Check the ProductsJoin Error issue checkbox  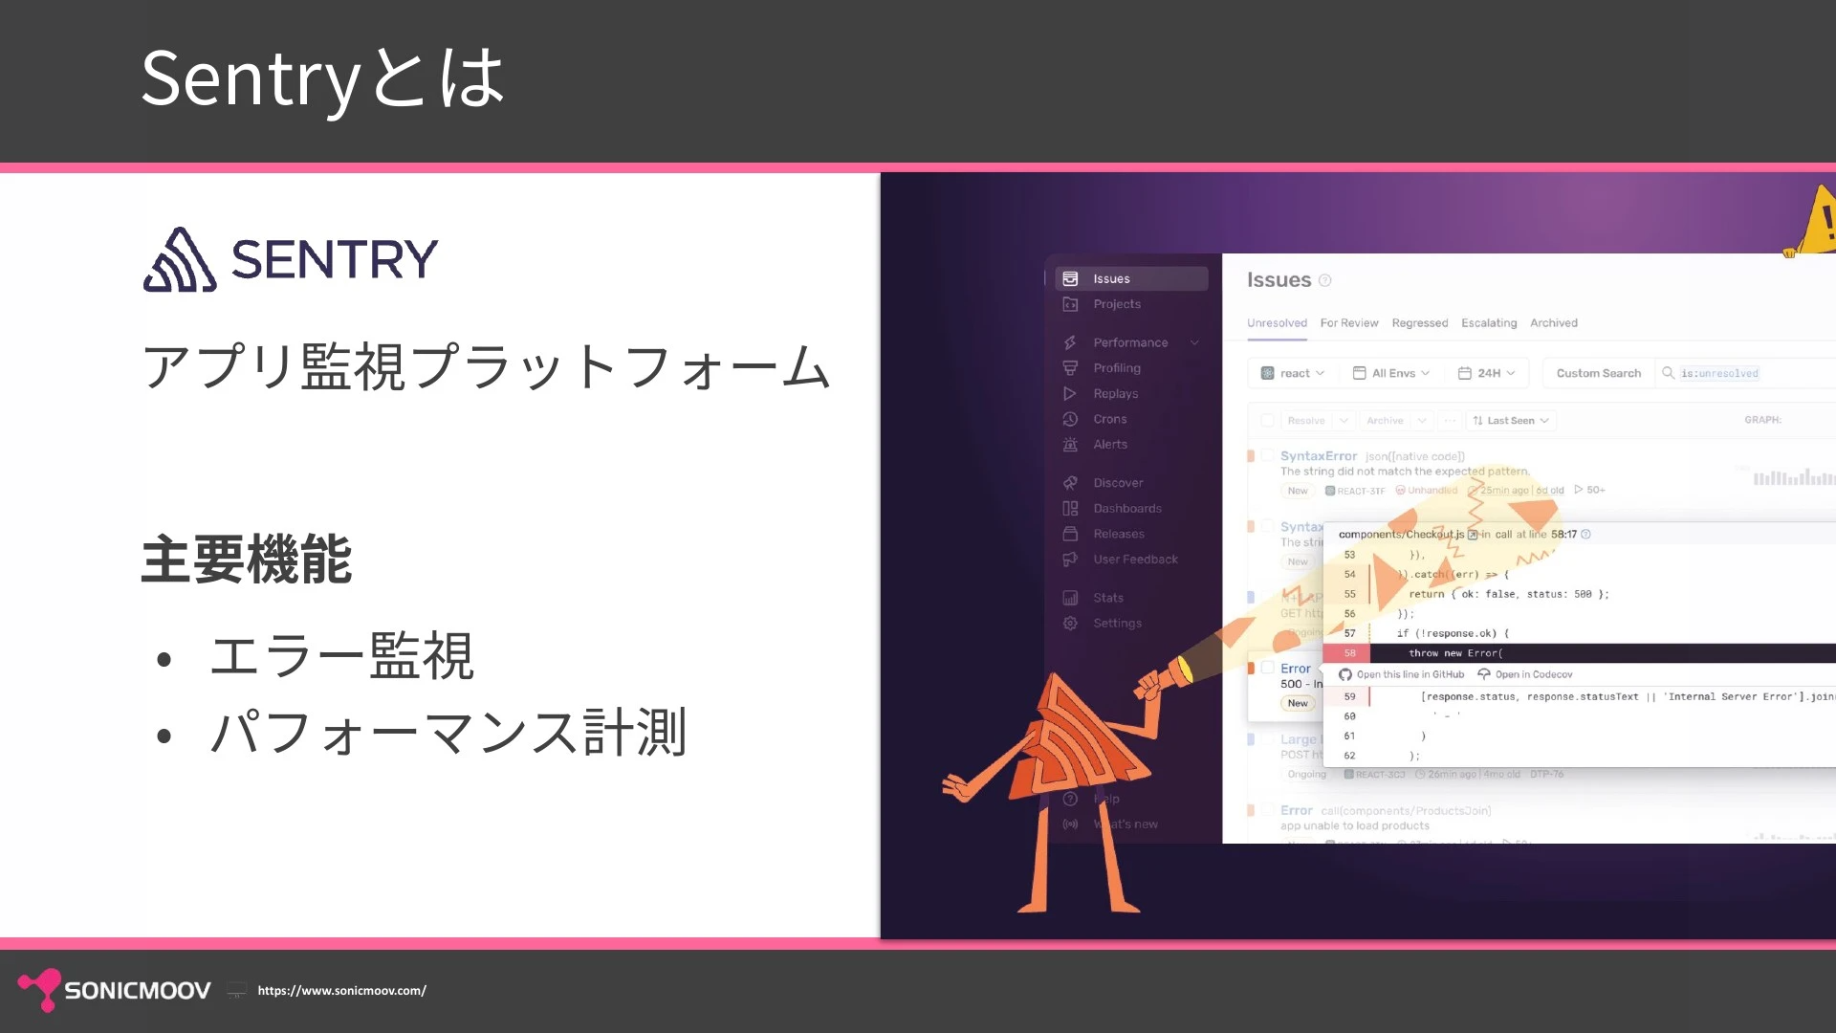pyautogui.click(x=1267, y=810)
